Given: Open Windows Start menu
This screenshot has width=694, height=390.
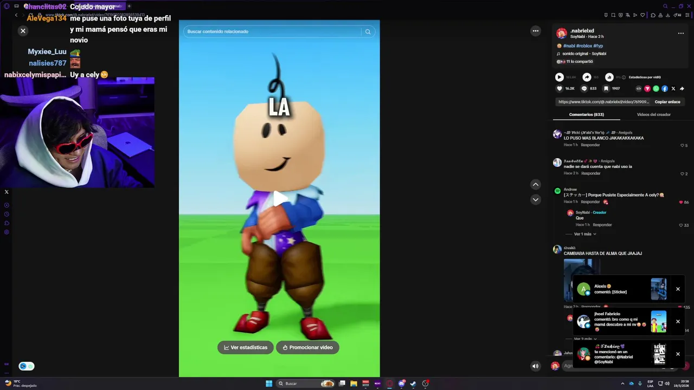Looking at the screenshot, I should pyautogui.click(x=269, y=383).
